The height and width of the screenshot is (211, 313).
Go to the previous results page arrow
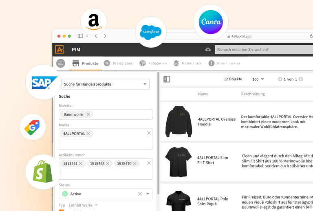pos(280,79)
